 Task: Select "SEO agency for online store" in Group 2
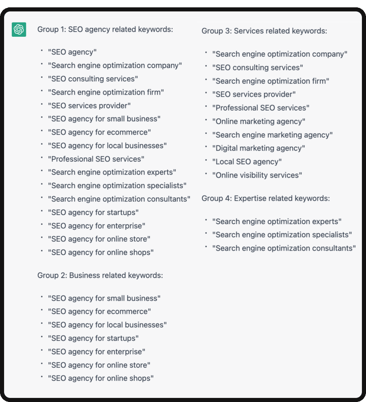[x=99, y=365]
